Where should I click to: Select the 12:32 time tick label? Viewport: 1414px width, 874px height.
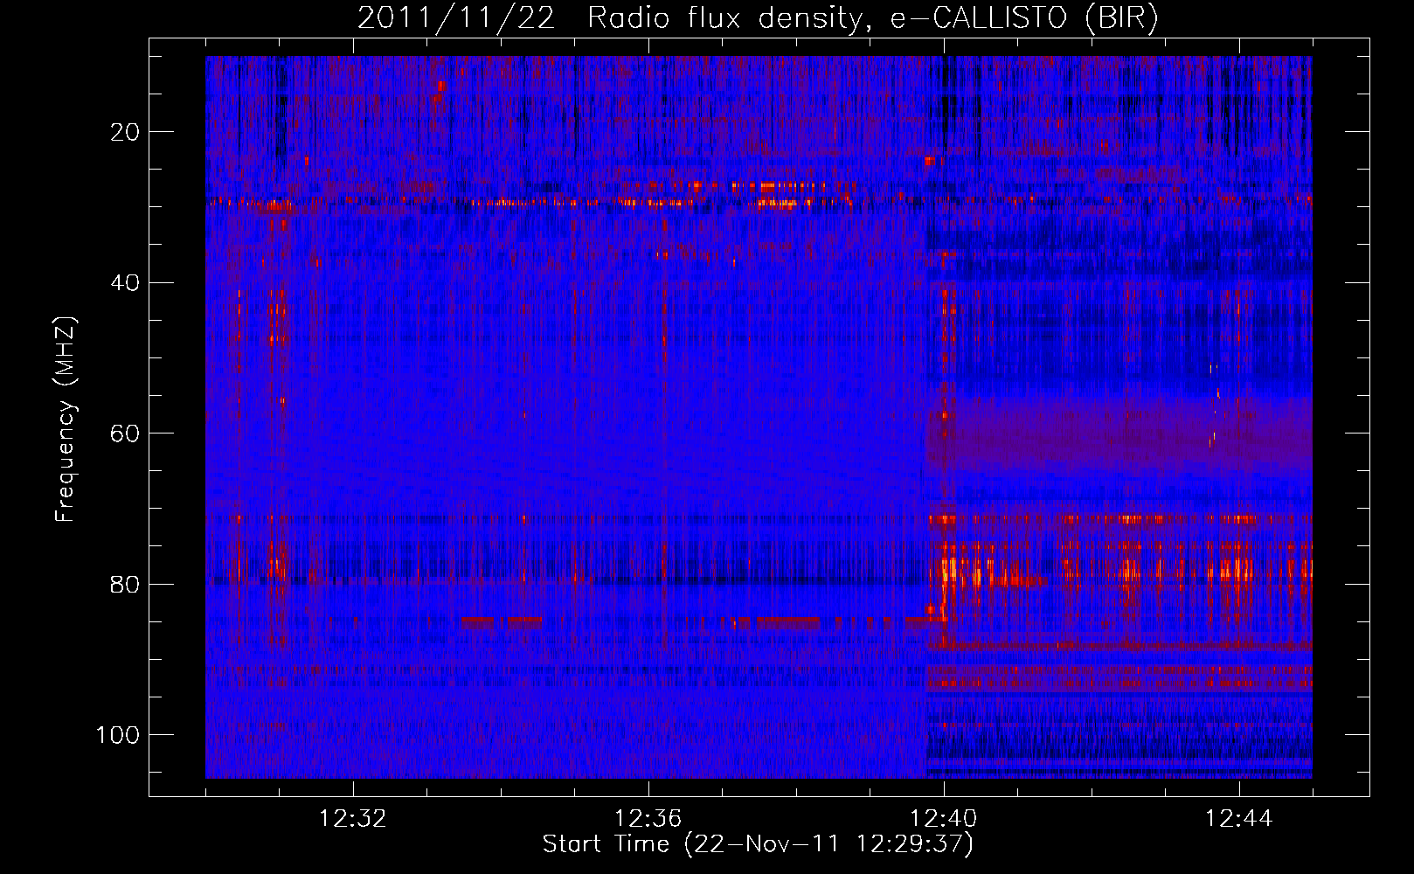pyautogui.click(x=353, y=819)
